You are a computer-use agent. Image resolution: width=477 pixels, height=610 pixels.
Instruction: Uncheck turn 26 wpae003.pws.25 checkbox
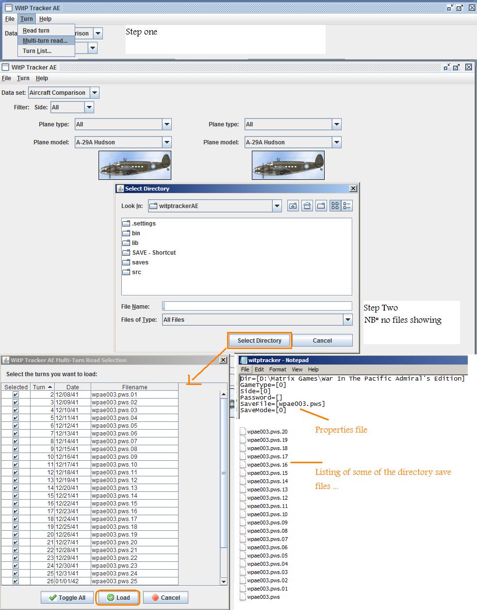(16, 581)
